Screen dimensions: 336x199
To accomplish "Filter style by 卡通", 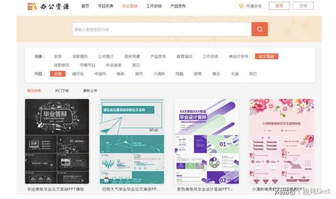I will 235,74.
